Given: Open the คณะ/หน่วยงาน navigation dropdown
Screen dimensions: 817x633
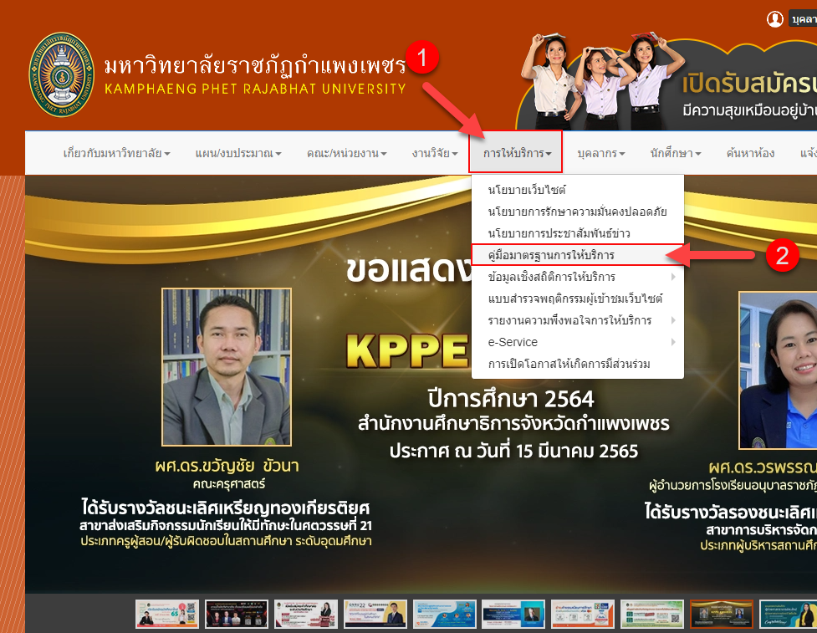Looking at the screenshot, I should (346, 153).
